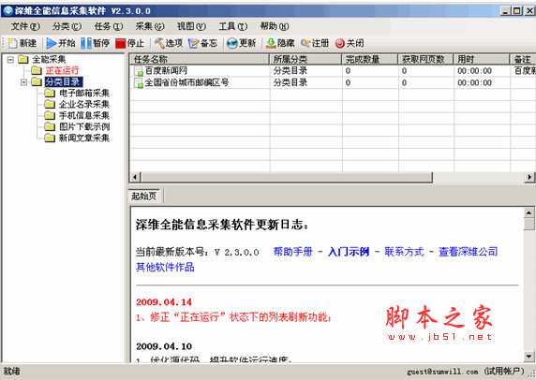Open the 手机信息采集 folder

click(84, 116)
